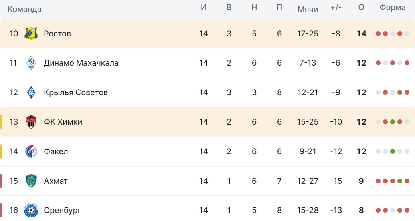Click the FK Khimki club crest
Screen dimensions: 415x221
point(31,122)
